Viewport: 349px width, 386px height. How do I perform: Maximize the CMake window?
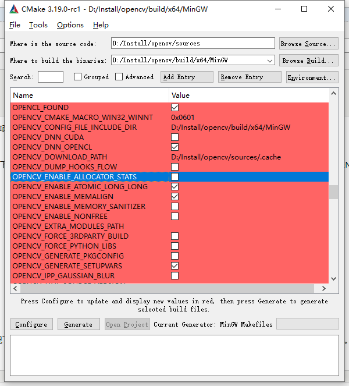coord(304,9)
